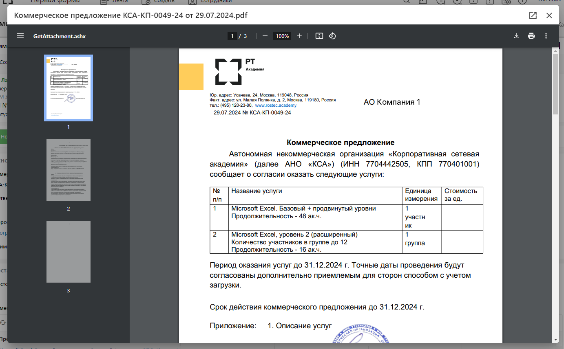The image size is (564, 349).
Task: Click the РТ Академия logo
Action: click(240, 72)
